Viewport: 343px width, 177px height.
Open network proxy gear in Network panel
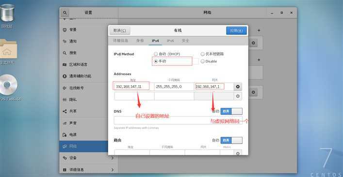(x=253, y=92)
